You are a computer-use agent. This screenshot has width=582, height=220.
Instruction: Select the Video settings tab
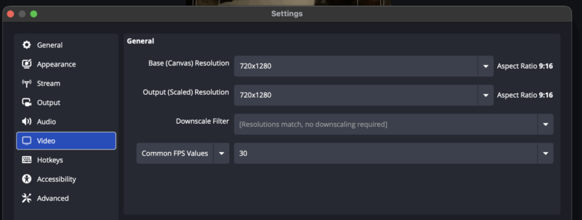(66, 141)
